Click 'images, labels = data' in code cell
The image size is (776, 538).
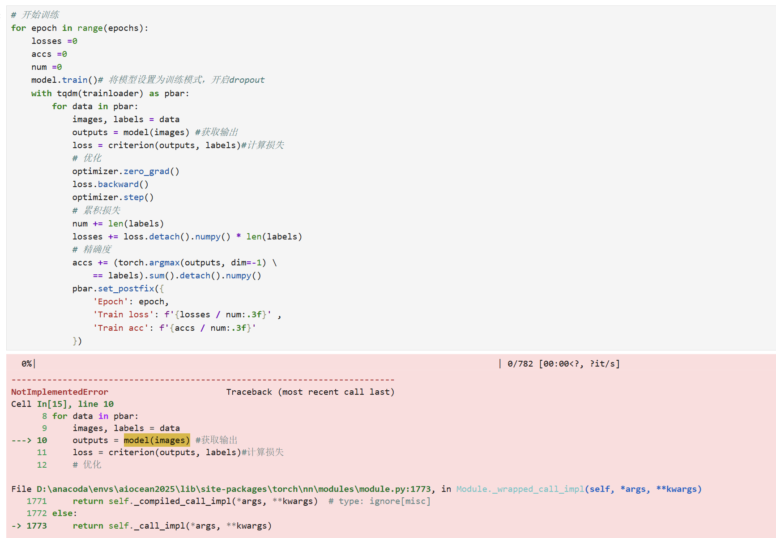(x=126, y=120)
